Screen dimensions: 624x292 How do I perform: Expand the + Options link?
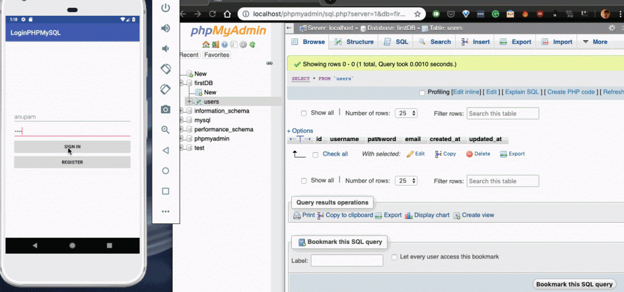coord(300,131)
